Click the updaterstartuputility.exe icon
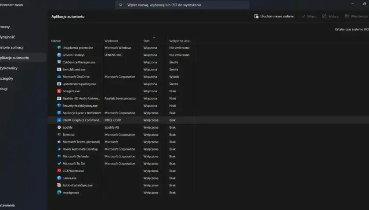Image resolution: width=369 pixels, height=210 pixels. tap(59, 84)
